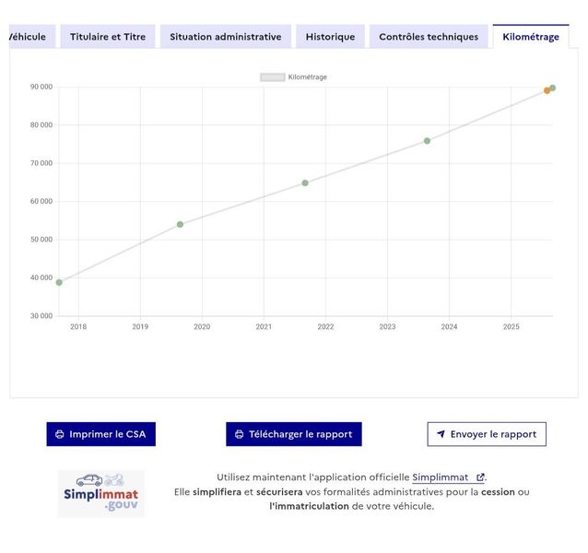Viewport: 588px width, 553px height.
Task: Open the Situation administrative tab
Action: [x=226, y=37]
